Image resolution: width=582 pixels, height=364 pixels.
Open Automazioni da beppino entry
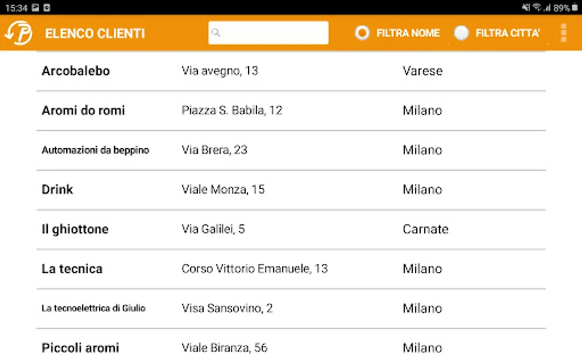95,150
